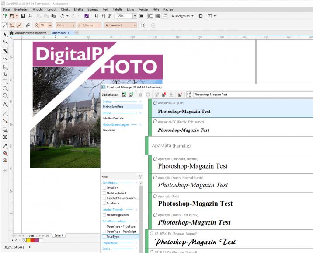Screen dimensions: 313x253
Task: Open the zoom level 120% dropdown
Action: tap(135, 16)
